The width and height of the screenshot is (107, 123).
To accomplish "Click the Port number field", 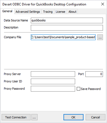I will 94,74.
